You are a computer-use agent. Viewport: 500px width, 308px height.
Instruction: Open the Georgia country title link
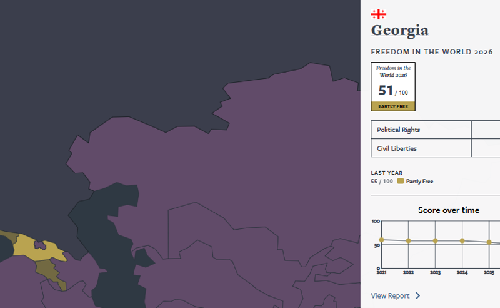[399, 30]
